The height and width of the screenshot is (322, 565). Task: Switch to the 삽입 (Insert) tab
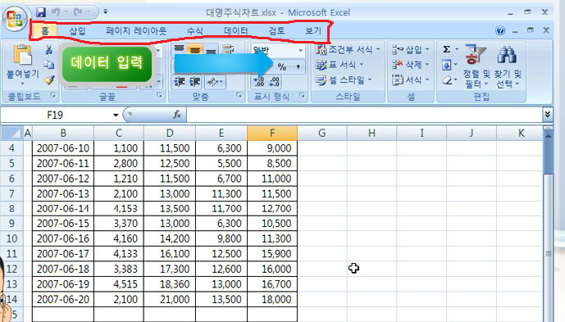coord(77,31)
